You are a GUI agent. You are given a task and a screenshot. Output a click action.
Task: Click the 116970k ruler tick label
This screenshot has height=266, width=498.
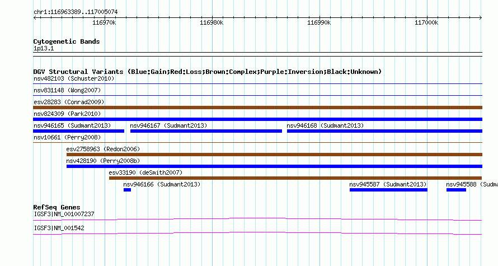(104, 23)
